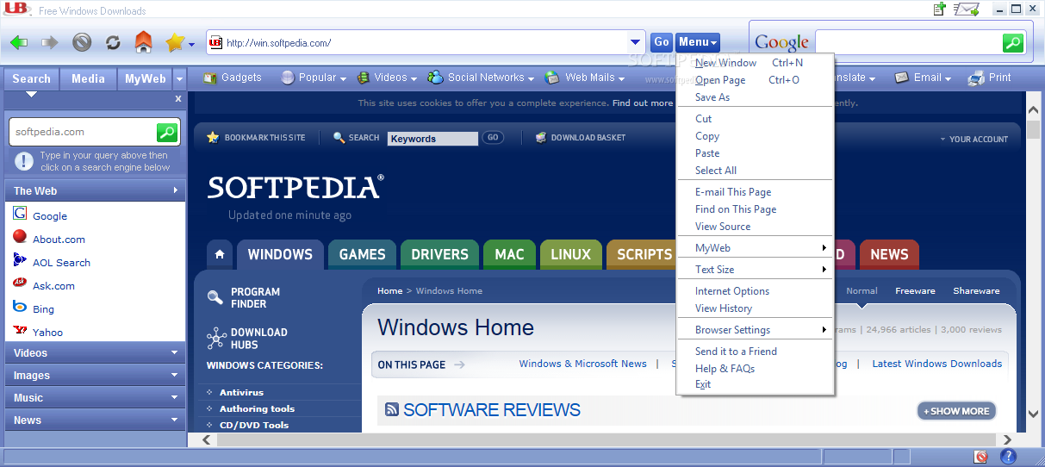Select the Google search engine
1045x467 pixels.
coord(50,216)
